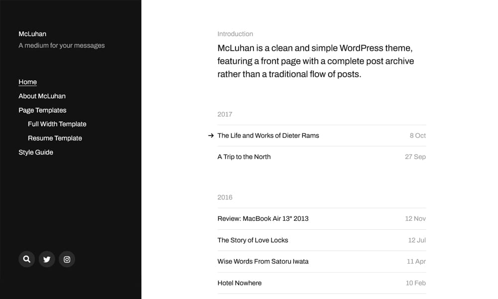Open Full Width Template submenu item
This screenshot has height=299, width=498.
pos(57,124)
